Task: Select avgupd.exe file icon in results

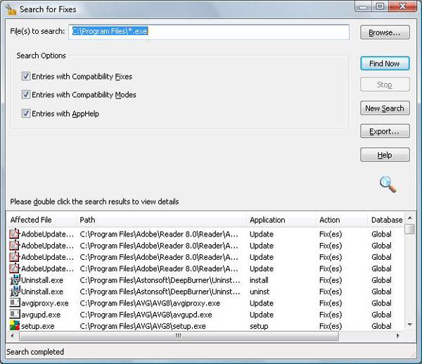Action: [15, 315]
